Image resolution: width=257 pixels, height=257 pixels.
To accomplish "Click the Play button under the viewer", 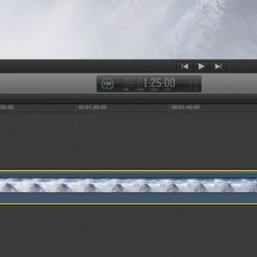I will 201,67.
